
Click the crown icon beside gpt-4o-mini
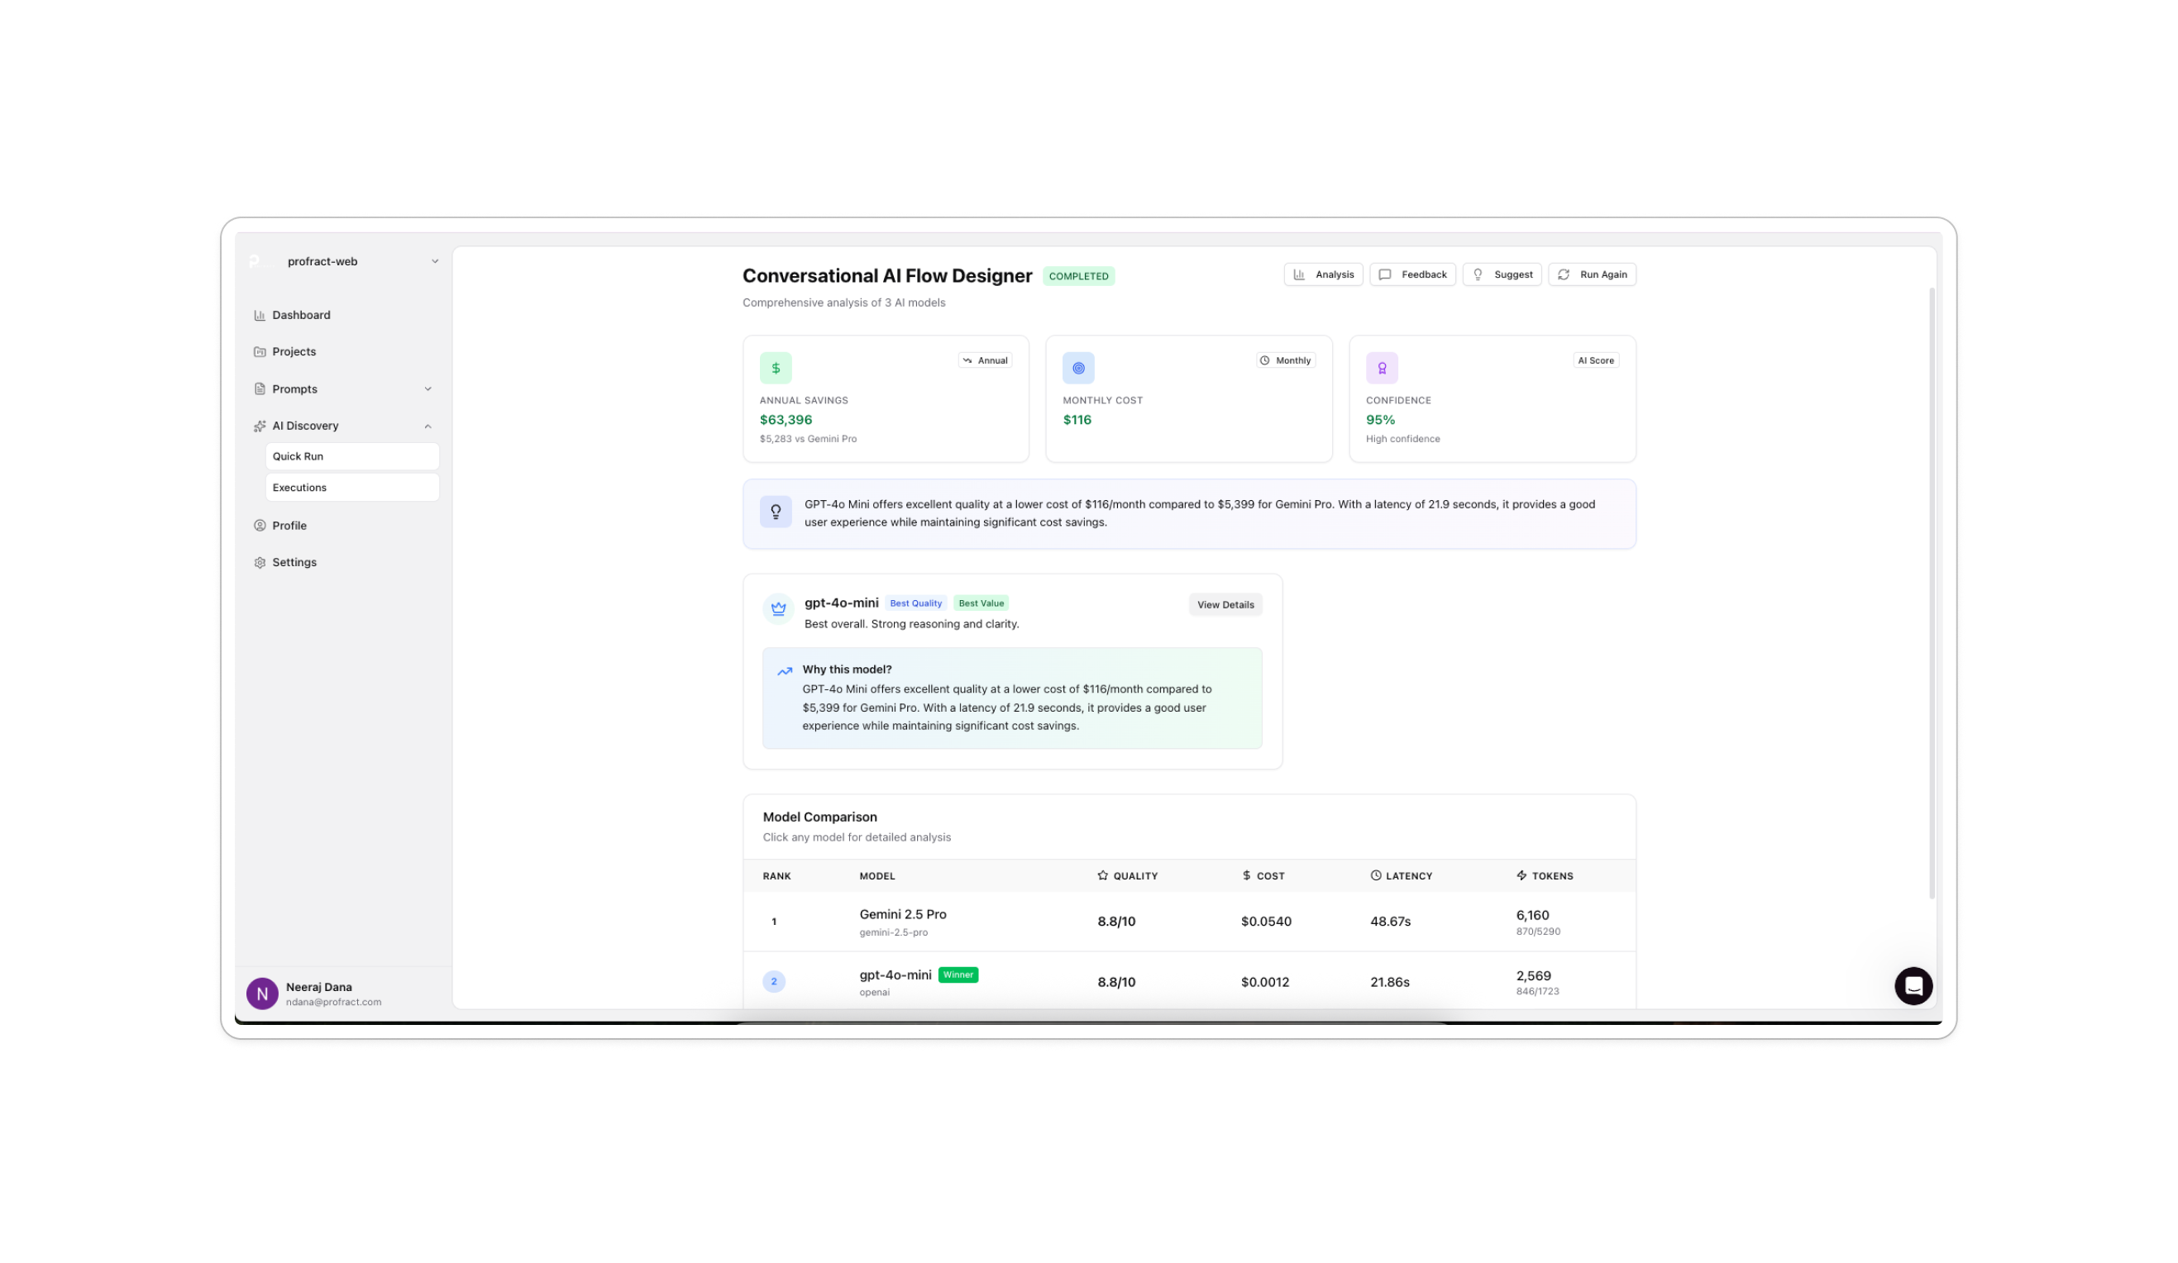pyautogui.click(x=777, y=608)
